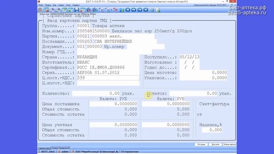Click the exit door icon in toolbar
This screenshot has height=154, width=274.
pyautogui.click(x=46, y=10)
